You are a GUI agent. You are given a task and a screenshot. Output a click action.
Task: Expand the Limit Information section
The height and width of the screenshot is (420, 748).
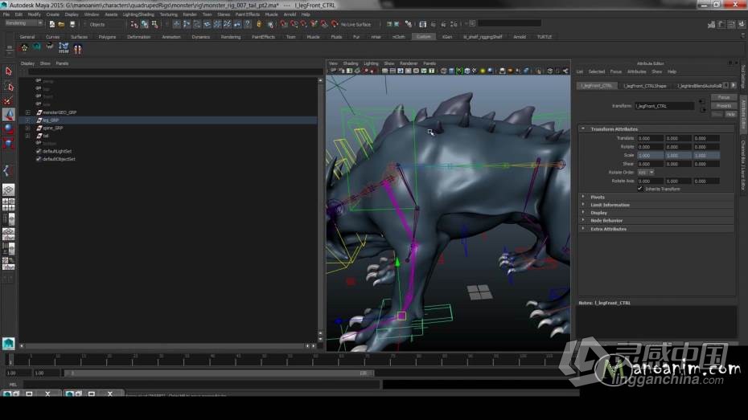[x=583, y=205]
